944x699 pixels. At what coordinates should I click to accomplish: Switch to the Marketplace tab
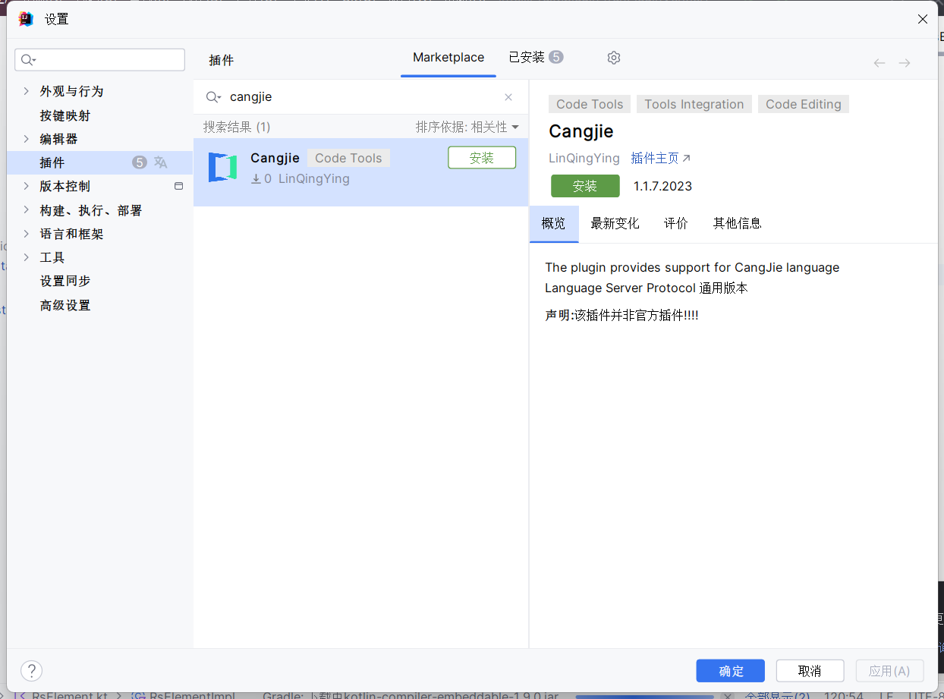pyautogui.click(x=448, y=58)
